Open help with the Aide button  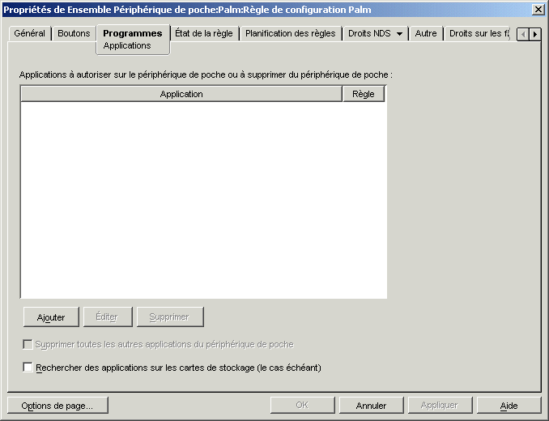coord(509,406)
